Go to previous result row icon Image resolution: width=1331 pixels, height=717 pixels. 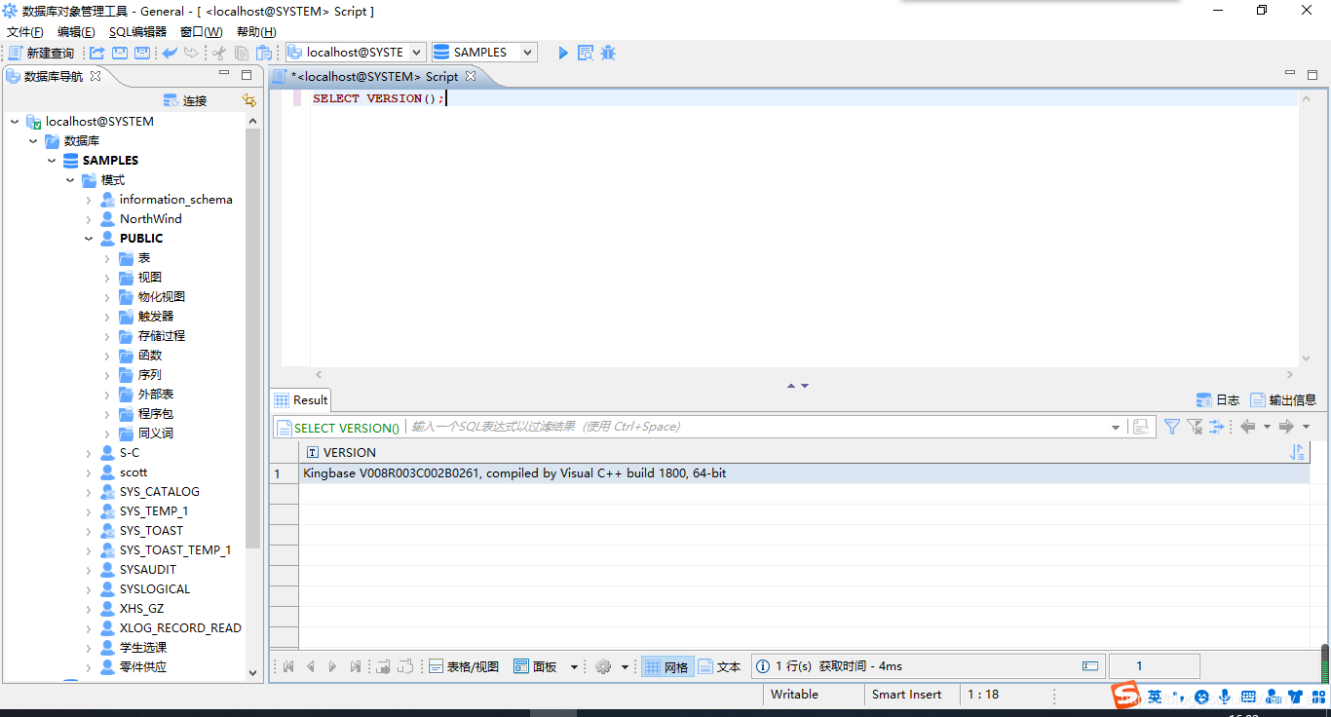pos(311,666)
